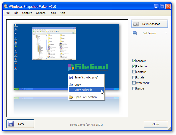Open the Capture menu

tap(27, 13)
